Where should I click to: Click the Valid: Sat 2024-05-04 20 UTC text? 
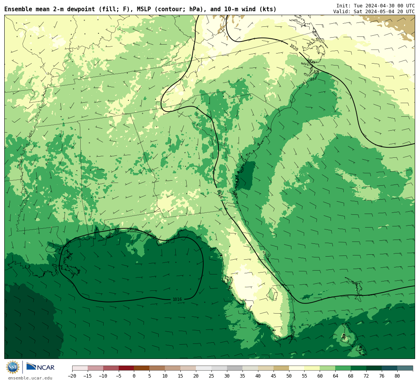[374, 12]
